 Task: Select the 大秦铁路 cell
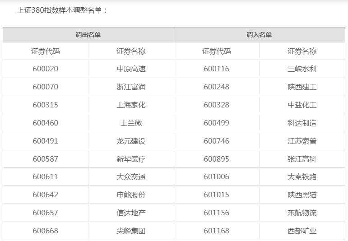[302, 177]
